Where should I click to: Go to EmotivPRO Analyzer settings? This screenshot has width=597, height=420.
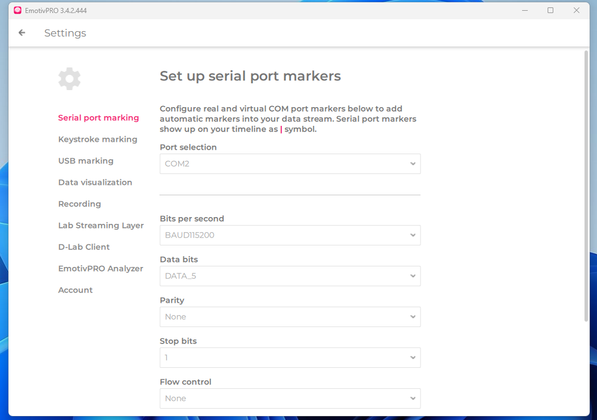click(100, 269)
